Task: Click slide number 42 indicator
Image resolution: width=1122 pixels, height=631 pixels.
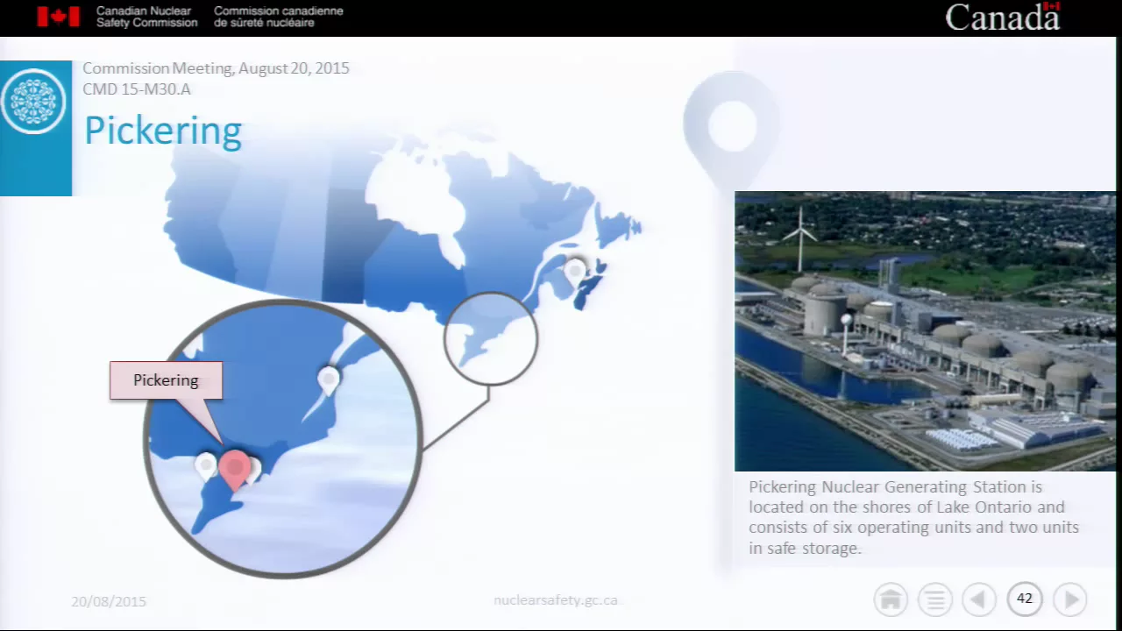Action: (x=1025, y=599)
